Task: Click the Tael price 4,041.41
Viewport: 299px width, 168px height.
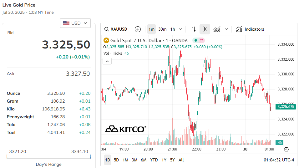Action: [56, 132]
